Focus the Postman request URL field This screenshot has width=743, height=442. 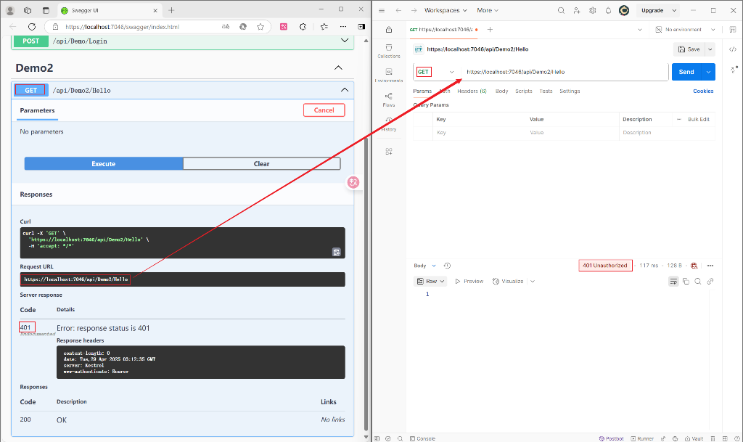tap(564, 72)
